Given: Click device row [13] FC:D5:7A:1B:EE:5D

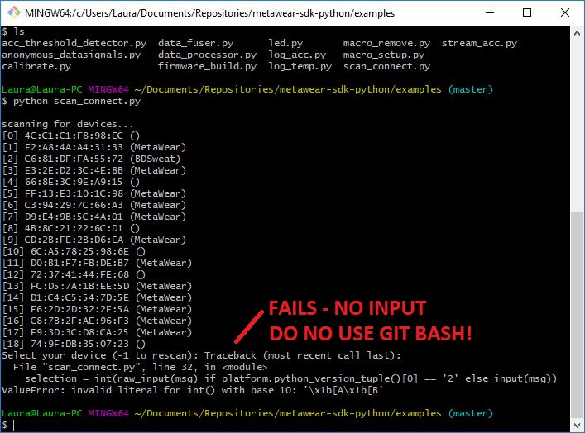Looking at the screenshot, I should (97, 286).
